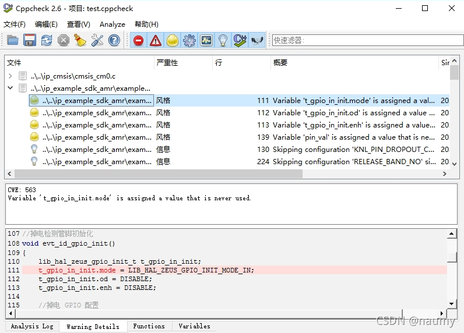Viewport: 464px width, 333px height.
Task: Click light bulb icon on line 224 row
Action: pyautogui.click(x=34, y=161)
